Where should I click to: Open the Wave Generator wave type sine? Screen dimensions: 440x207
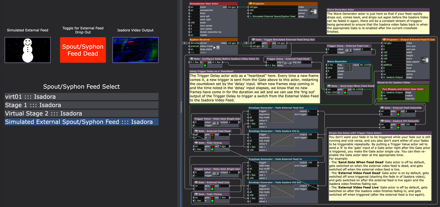[x=331, y=68]
